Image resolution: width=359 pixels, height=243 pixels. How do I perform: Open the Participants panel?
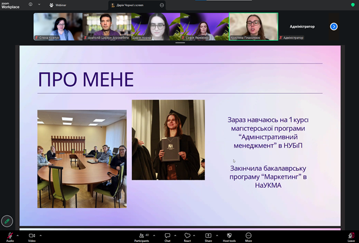point(141,236)
